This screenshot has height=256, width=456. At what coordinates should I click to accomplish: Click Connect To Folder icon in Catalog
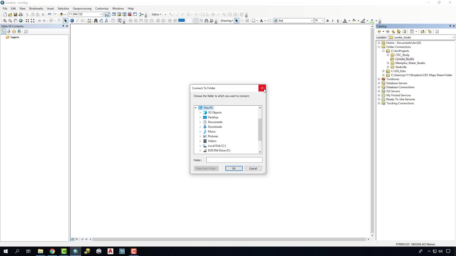[x=423, y=31]
